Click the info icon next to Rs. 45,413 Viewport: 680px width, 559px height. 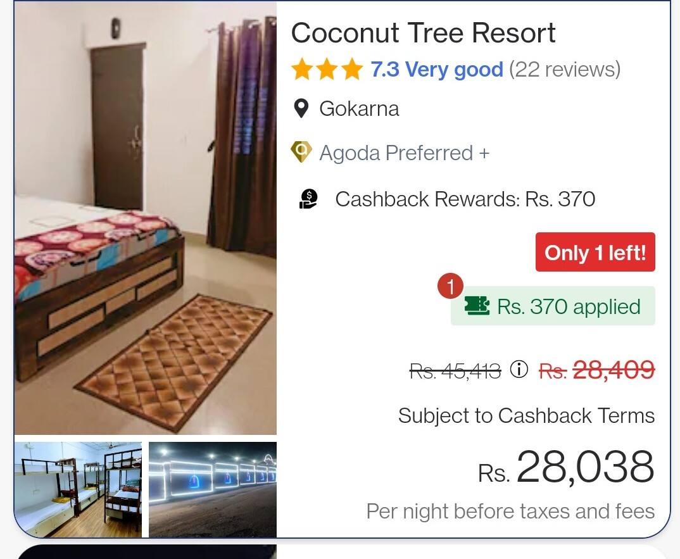coord(519,370)
